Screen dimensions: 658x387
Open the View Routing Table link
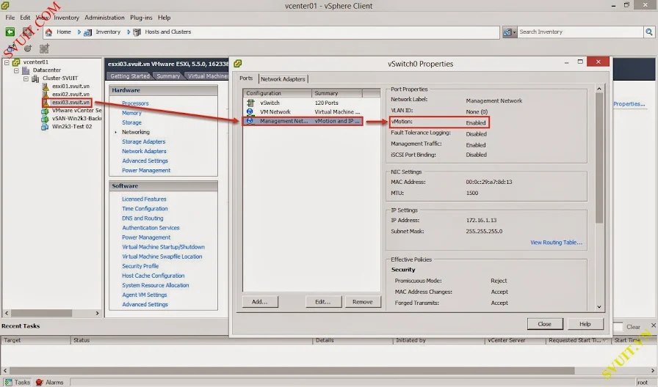tap(556, 243)
